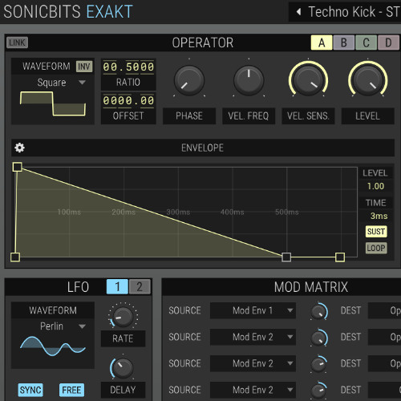Viewport: 401px width, 401px height.
Task: Select the envelope peak node at top left
Action: (x=18, y=167)
